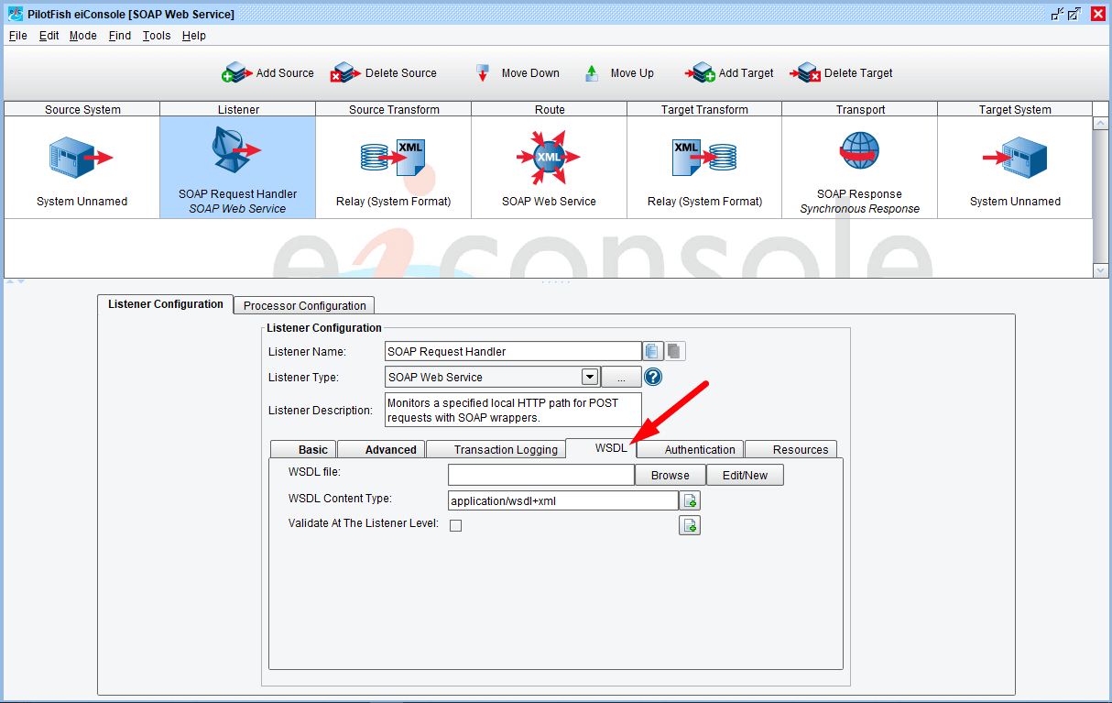Select the Route SOAP Web Service icon
The height and width of the screenshot is (703, 1112).
(549, 158)
